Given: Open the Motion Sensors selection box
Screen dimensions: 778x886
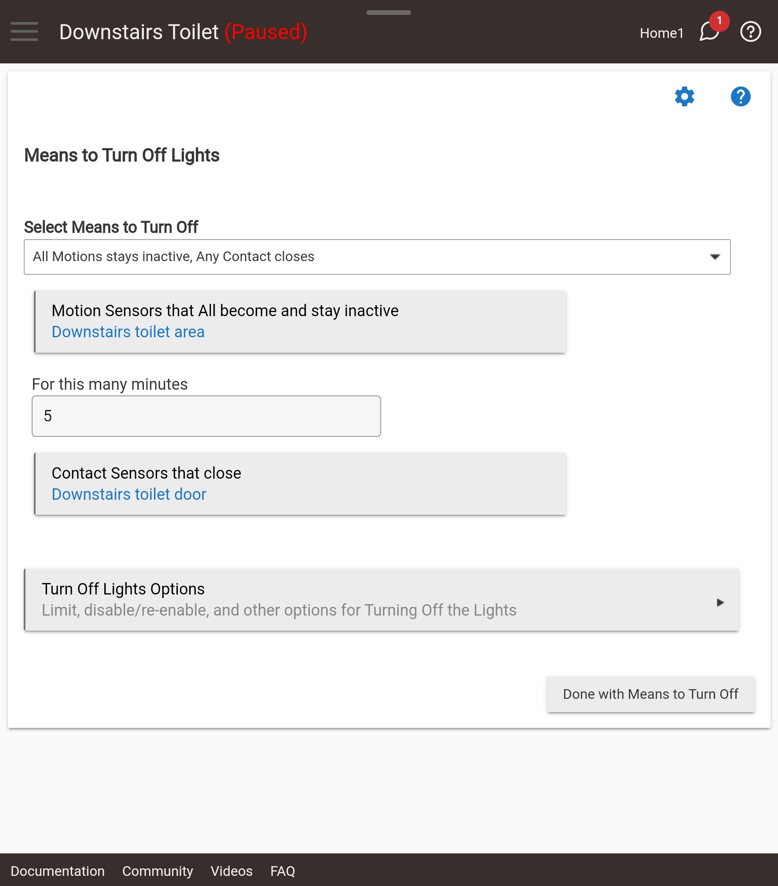Looking at the screenshot, I should [300, 321].
